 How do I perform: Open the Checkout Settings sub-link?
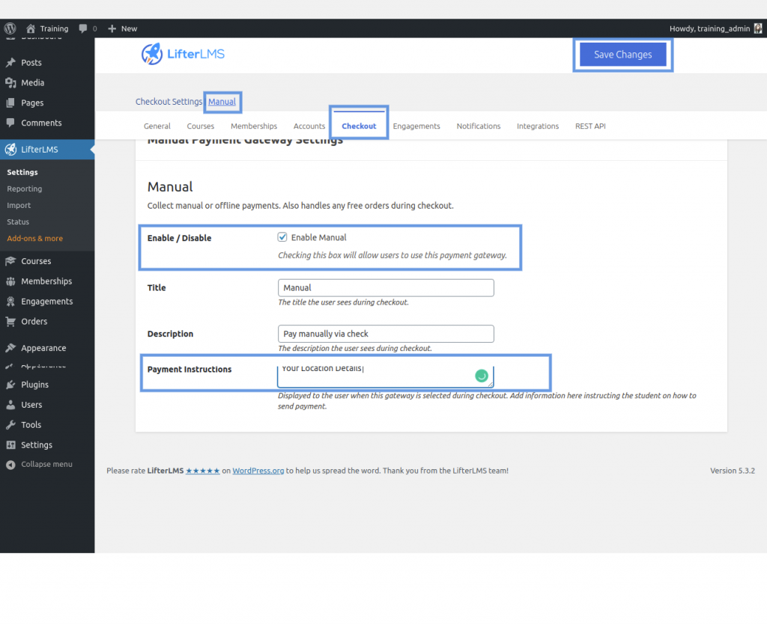point(169,102)
